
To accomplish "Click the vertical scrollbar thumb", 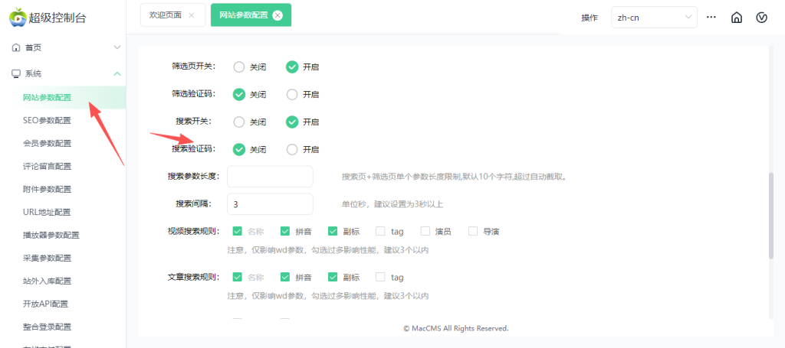I will 771,216.
